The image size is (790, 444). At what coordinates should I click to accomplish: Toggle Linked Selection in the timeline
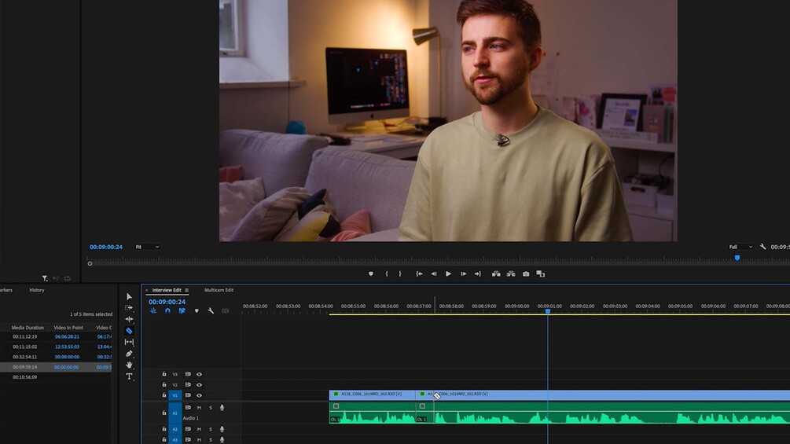[x=182, y=311]
